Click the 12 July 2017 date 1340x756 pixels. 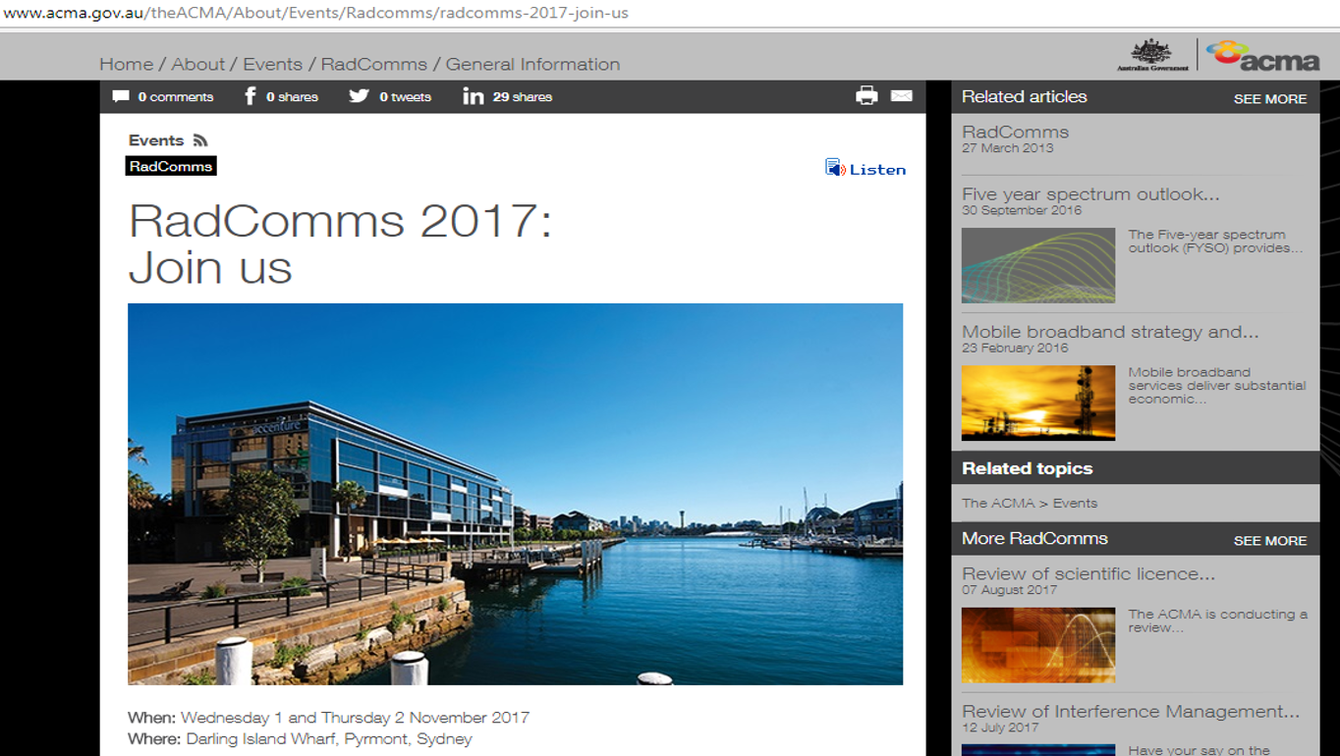point(1000,728)
